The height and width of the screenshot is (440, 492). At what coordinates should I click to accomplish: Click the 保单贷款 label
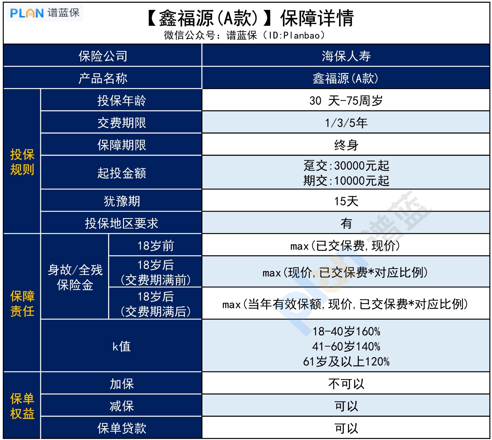121,428
